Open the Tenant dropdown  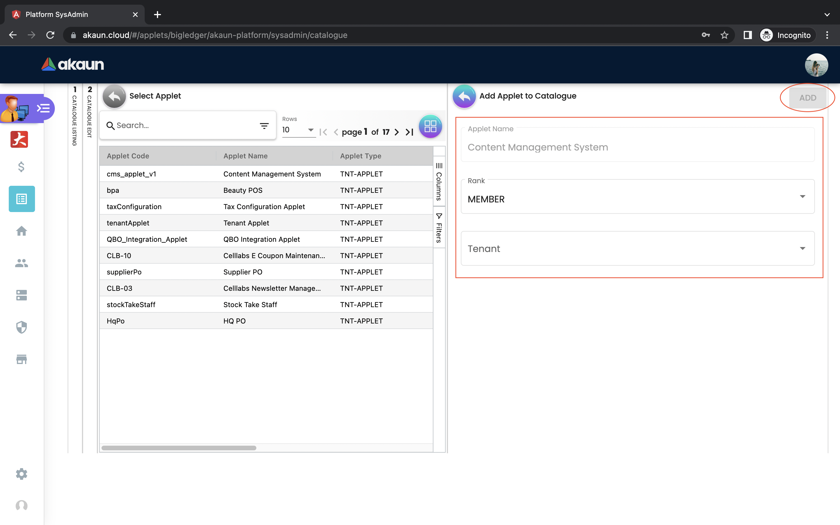(637, 249)
